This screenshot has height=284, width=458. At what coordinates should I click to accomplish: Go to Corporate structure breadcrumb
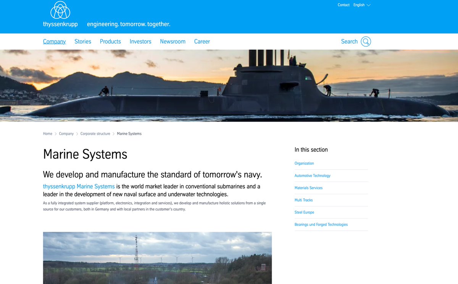[95, 134]
